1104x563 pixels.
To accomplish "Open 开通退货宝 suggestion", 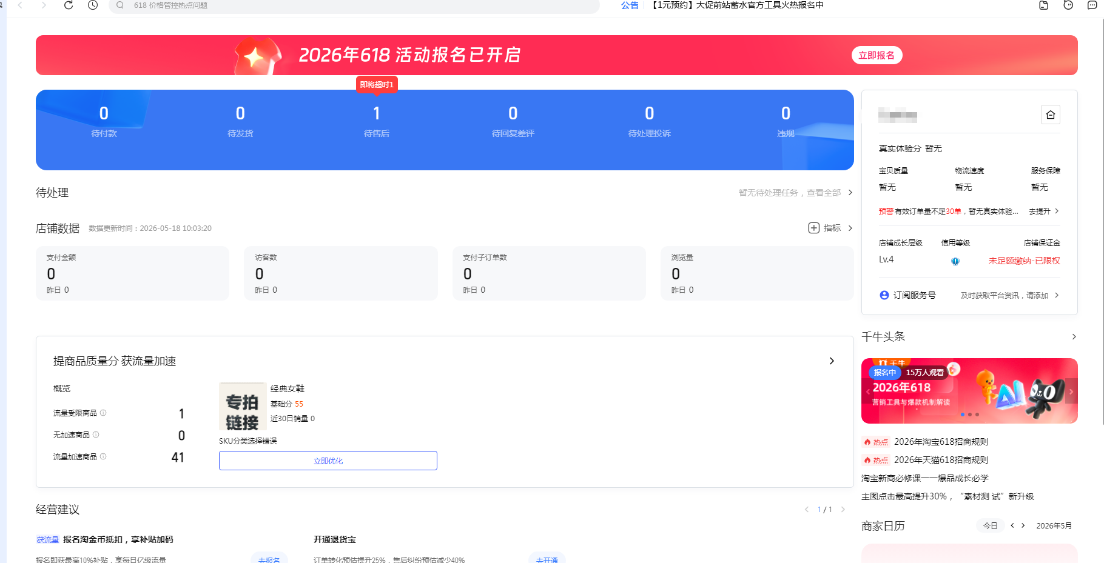I will [335, 539].
